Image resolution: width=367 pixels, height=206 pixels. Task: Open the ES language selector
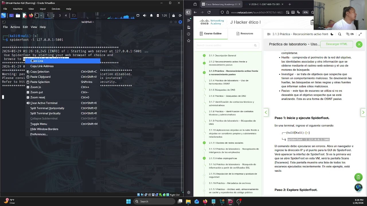[x=350, y=34]
